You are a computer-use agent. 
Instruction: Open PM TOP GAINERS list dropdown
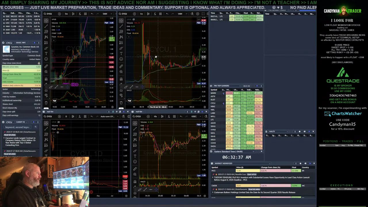227,86
